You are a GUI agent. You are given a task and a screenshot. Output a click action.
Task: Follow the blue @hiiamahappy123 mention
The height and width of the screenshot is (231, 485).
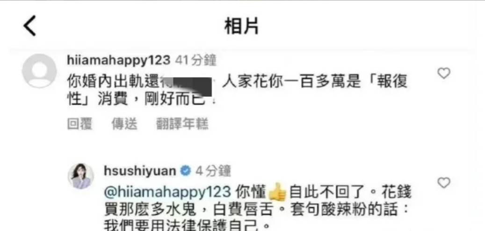[x=167, y=193]
